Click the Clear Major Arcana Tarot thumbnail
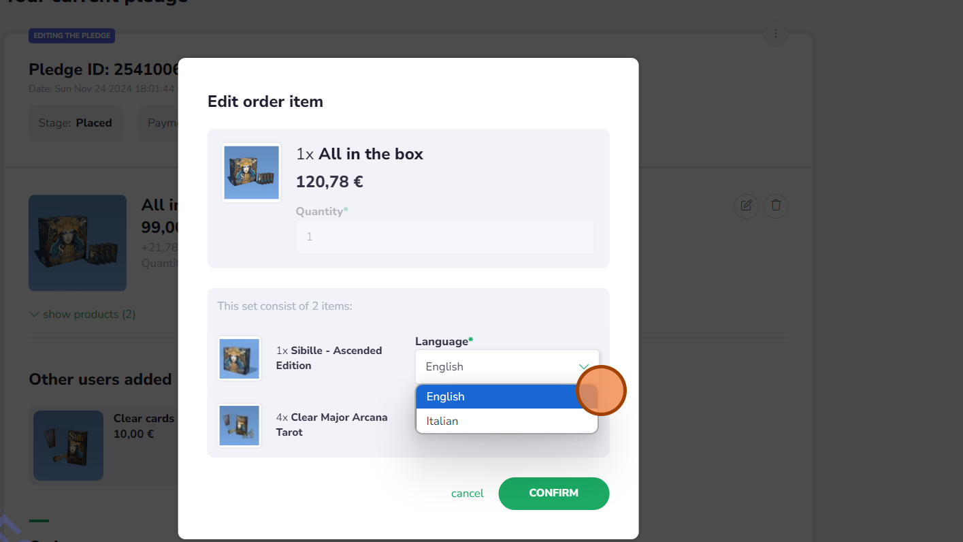963x542 pixels. (x=240, y=425)
